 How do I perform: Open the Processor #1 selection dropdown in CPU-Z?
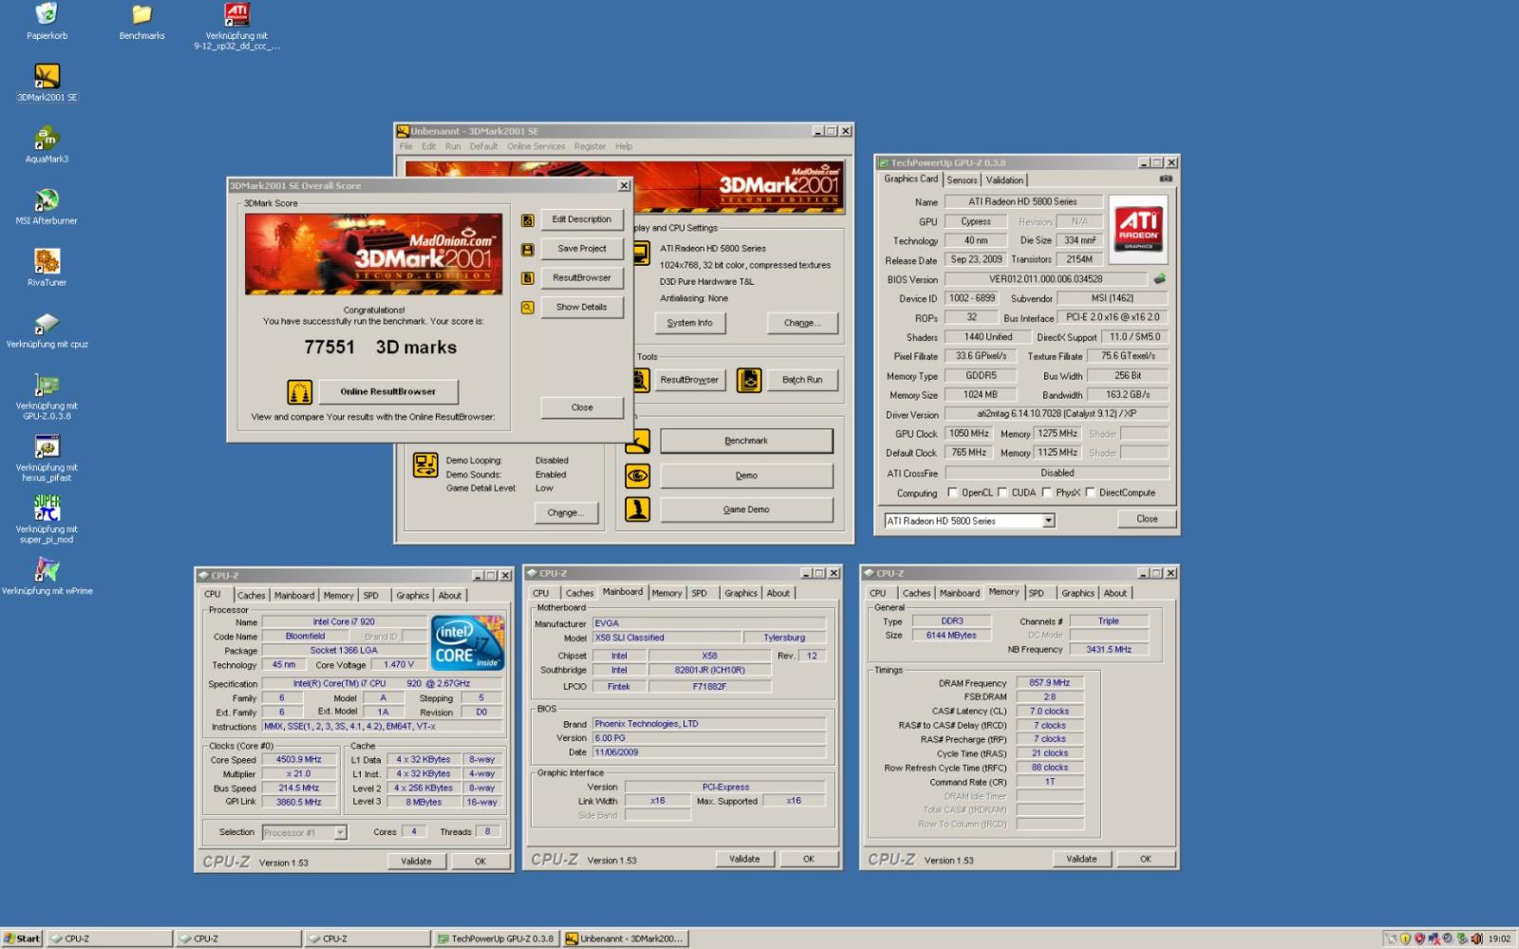(340, 832)
